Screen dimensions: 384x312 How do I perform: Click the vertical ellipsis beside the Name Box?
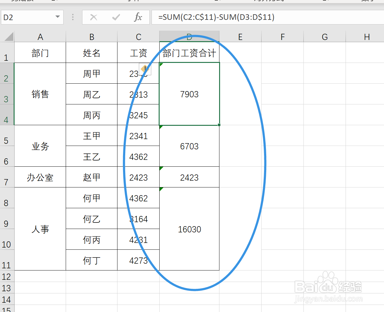point(73,17)
